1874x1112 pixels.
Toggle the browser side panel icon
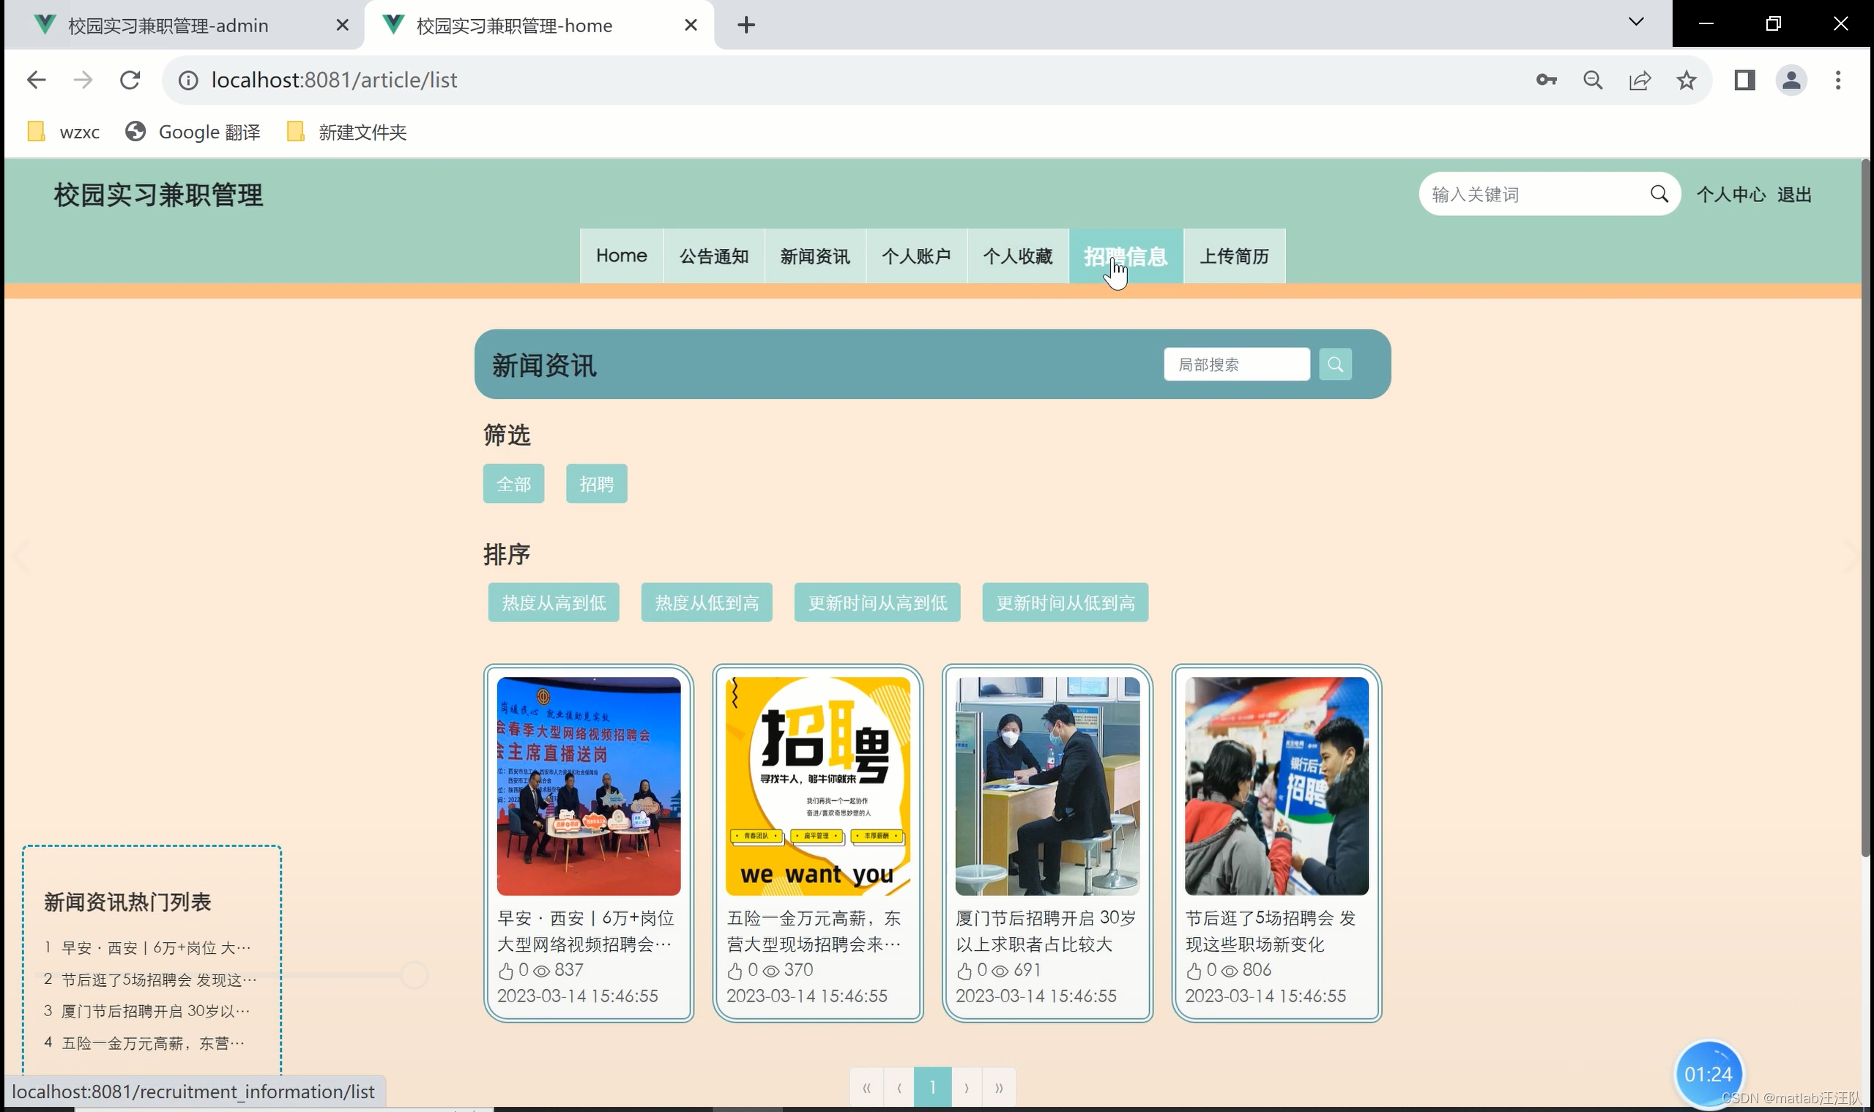(1744, 81)
